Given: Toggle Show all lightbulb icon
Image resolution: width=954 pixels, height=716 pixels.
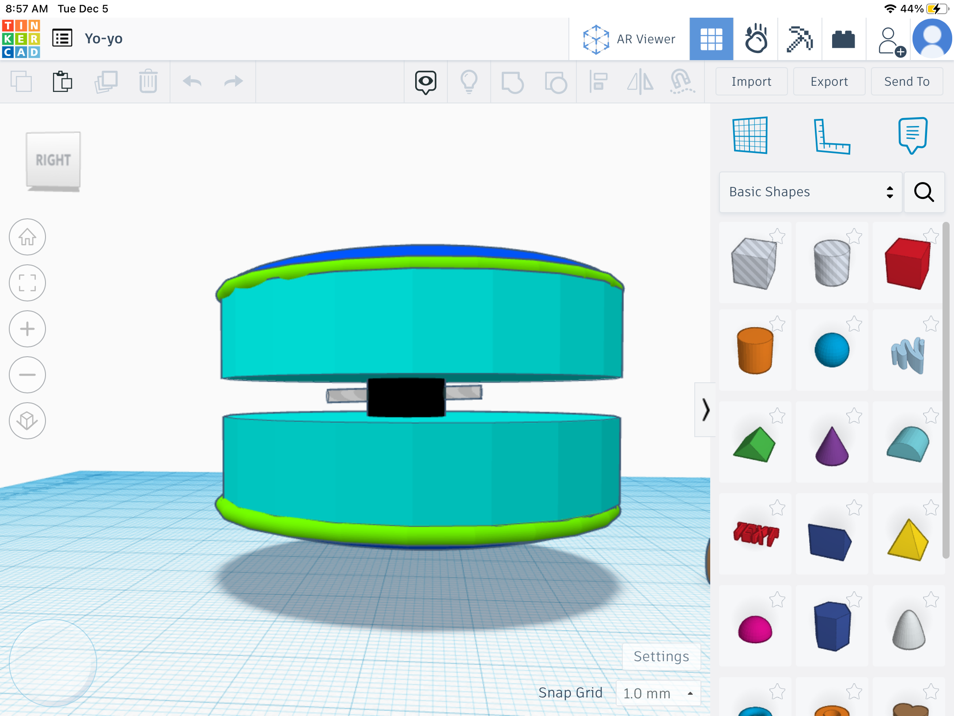Looking at the screenshot, I should (469, 82).
